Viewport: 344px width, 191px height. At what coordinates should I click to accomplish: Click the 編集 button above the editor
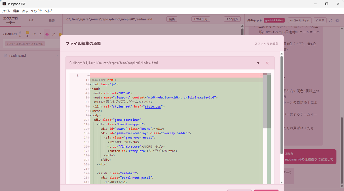tap(172, 19)
